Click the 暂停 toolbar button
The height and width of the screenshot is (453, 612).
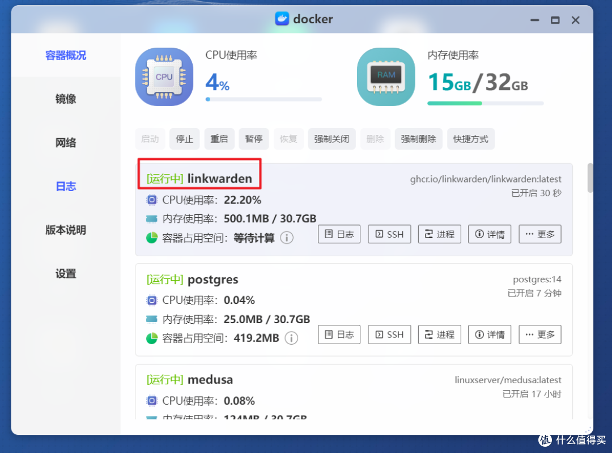254,139
